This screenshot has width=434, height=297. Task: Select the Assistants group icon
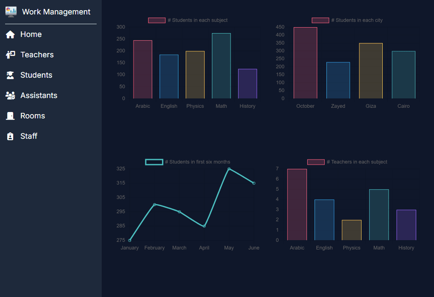click(x=10, y=95)
